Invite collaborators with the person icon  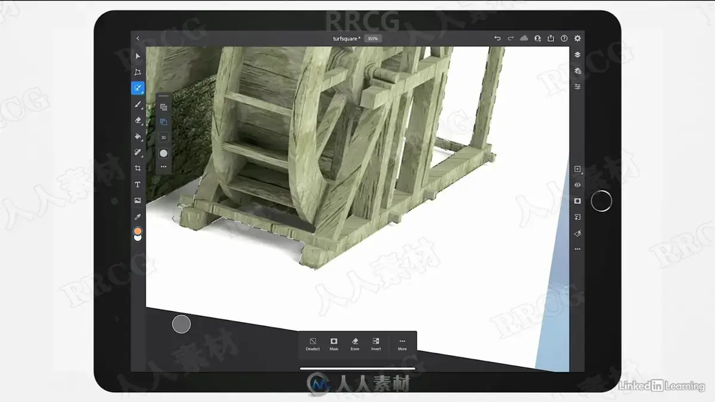537,38
